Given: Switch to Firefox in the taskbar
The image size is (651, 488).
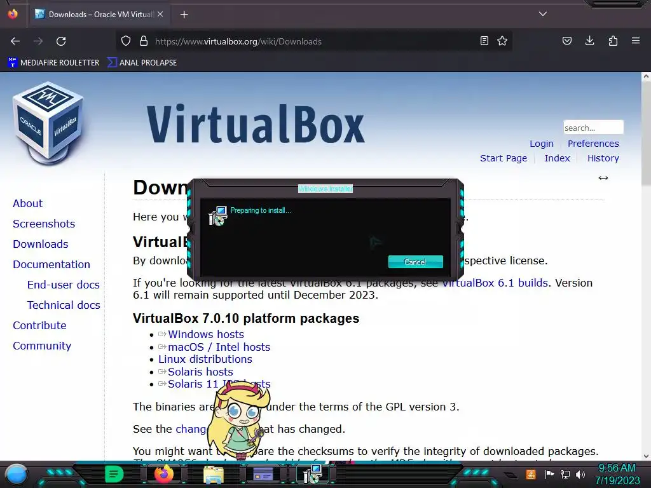Looking at the screenshot, I should click(x=163, y=474).
